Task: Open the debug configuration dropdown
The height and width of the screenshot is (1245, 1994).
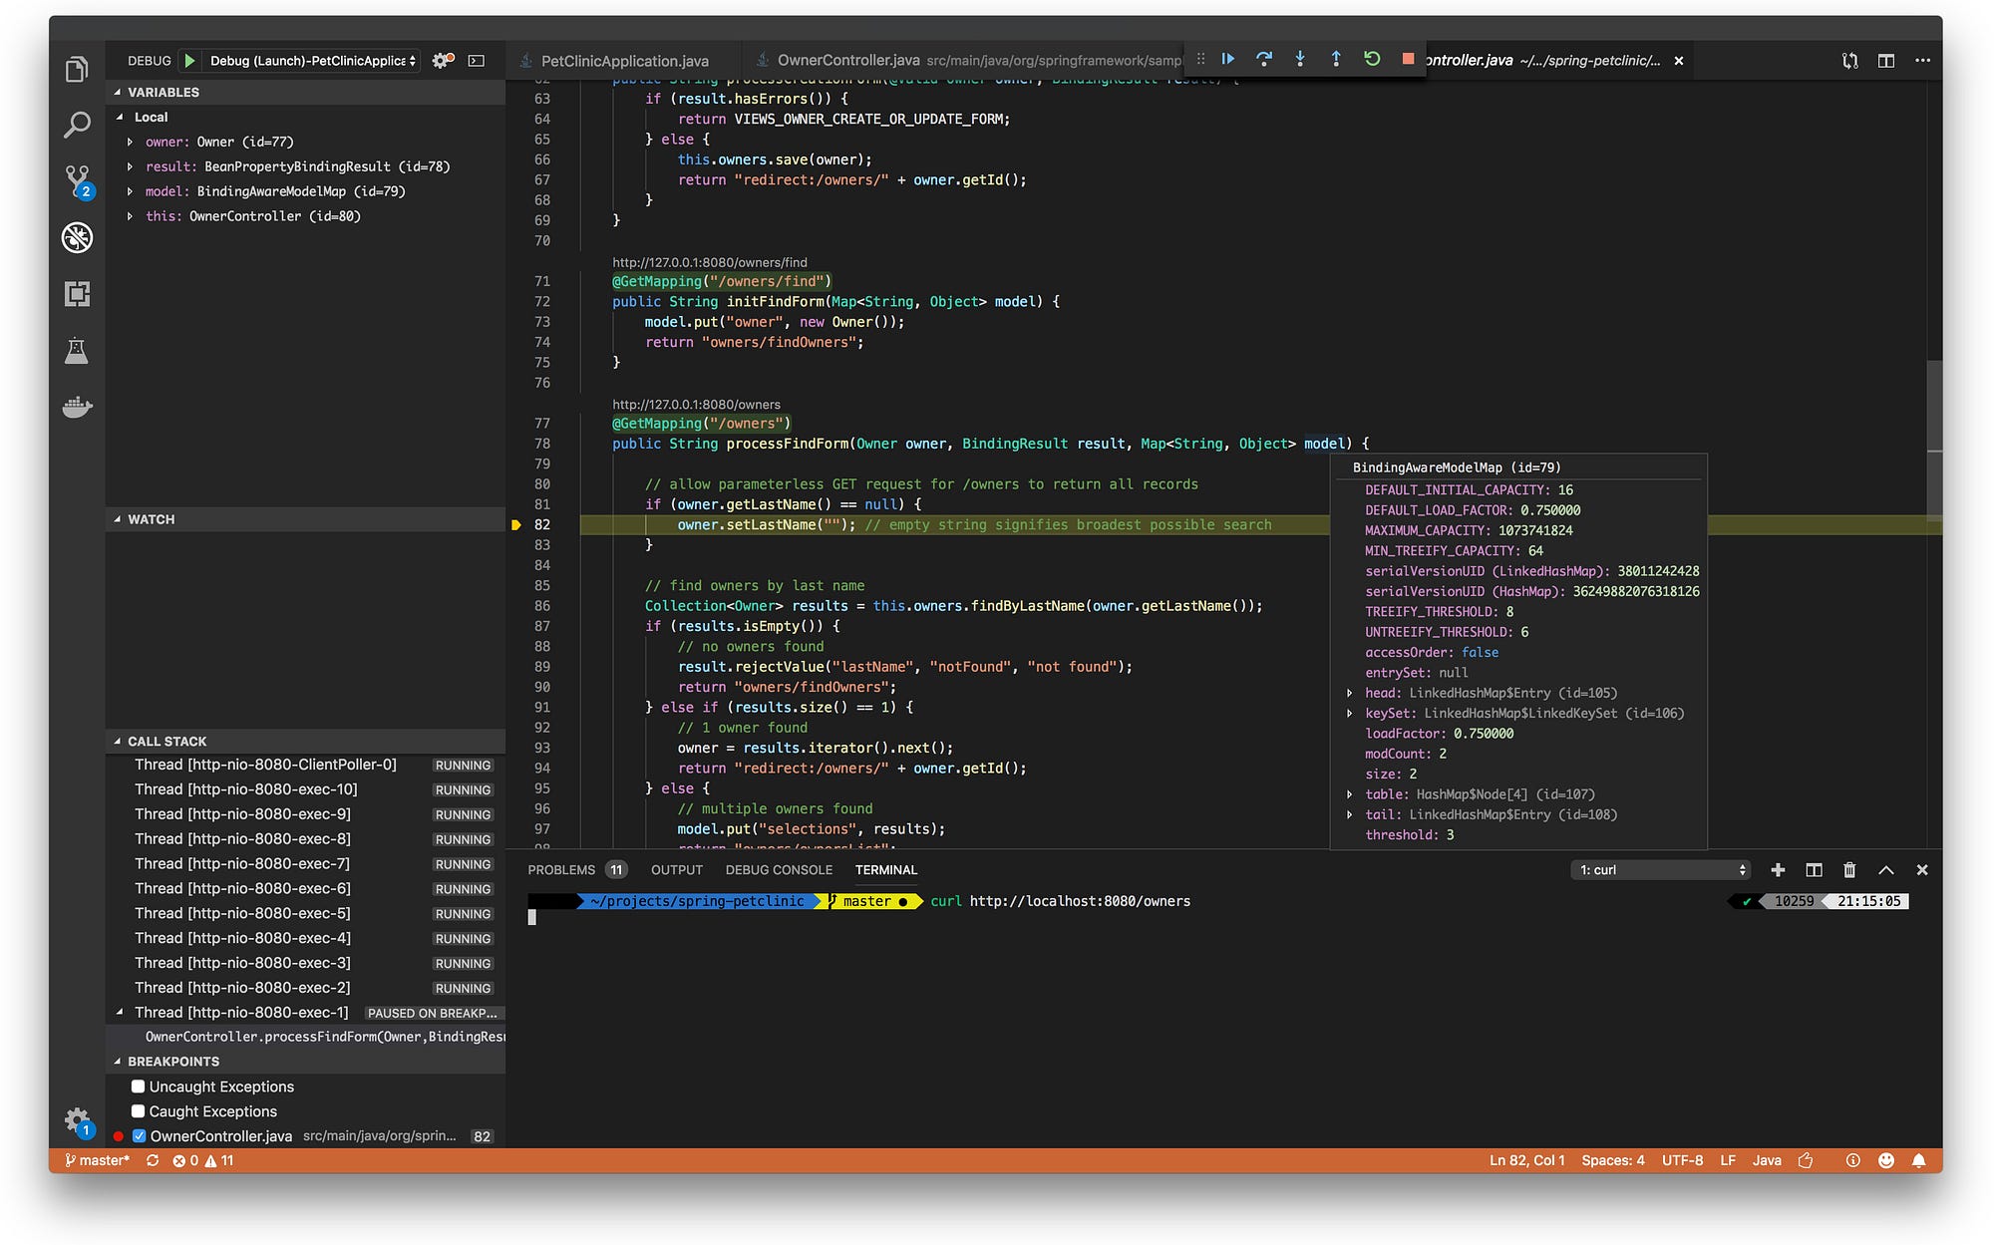Action: pyautogui.click(x=310, y=60)
